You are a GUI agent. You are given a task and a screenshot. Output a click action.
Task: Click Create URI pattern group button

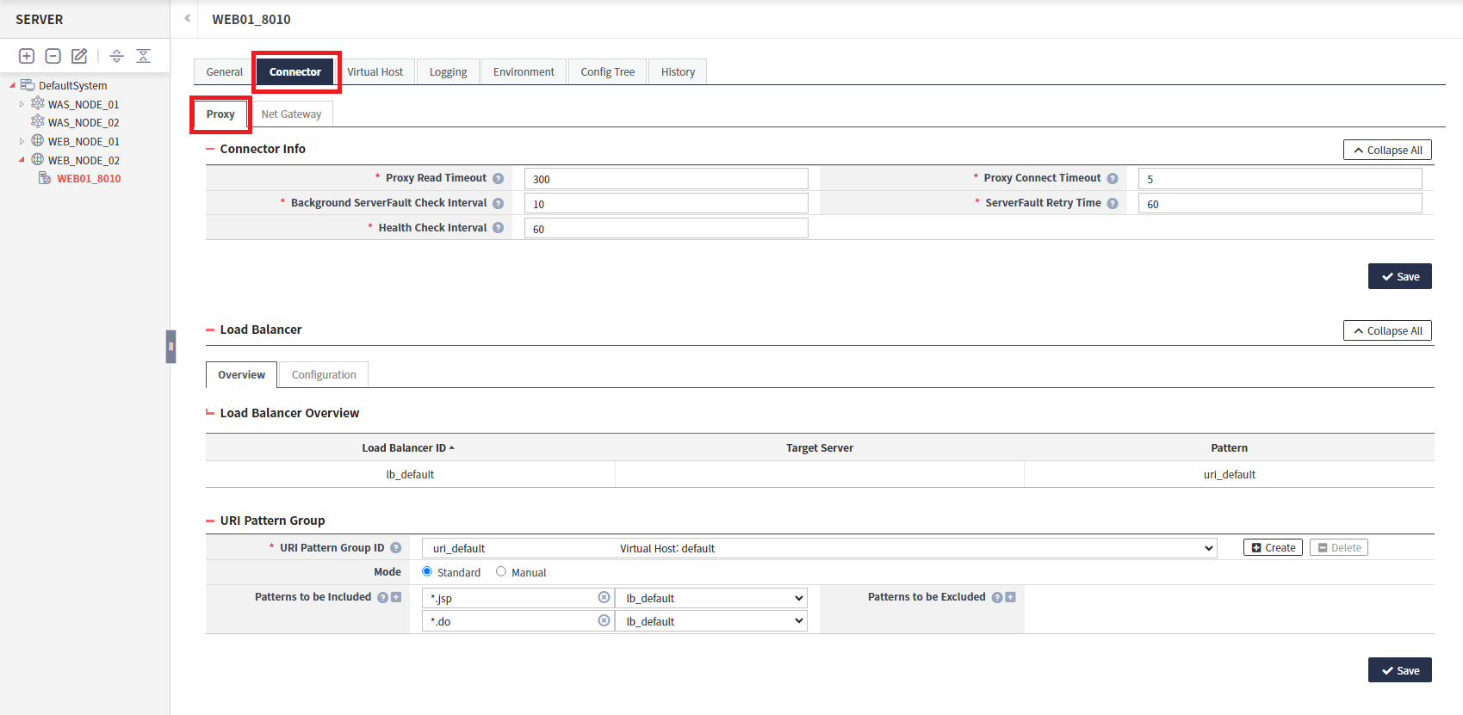[x=1273, y=548]
